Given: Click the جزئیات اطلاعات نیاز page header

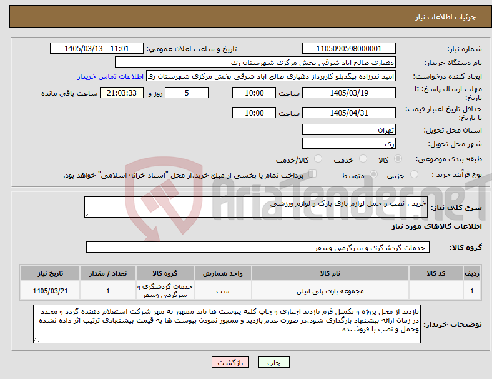Looking at the screenshot, I should pos(446,17).
